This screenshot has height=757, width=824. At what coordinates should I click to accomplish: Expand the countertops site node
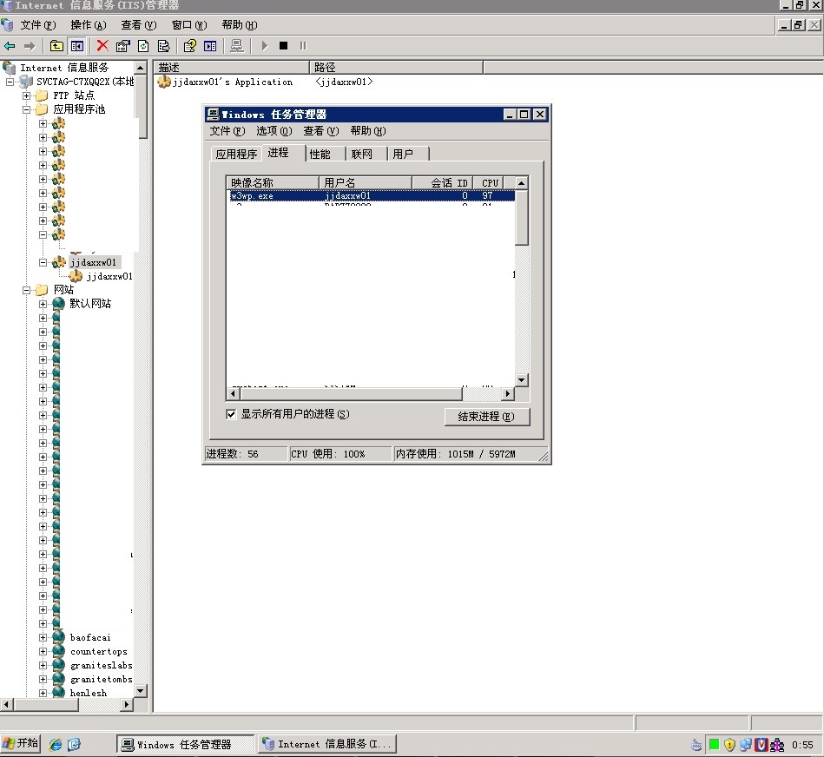pyautogui.click(x=43, y=651)
